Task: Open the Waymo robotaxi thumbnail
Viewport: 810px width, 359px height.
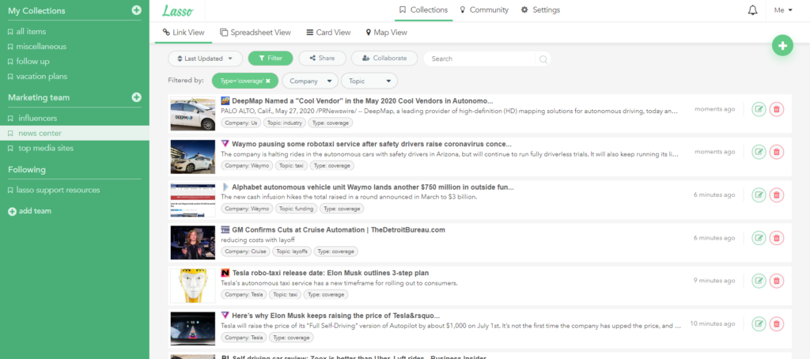Action: pyautogui.click(x=193, y=157)
